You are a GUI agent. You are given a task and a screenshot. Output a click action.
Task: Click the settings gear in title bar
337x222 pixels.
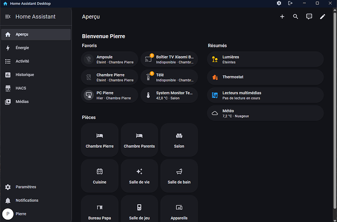click(x=279, y=3)
